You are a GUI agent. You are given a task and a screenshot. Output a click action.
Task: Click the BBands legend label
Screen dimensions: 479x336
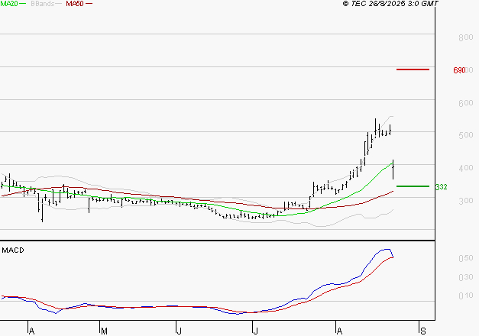(x=43, y=4)
